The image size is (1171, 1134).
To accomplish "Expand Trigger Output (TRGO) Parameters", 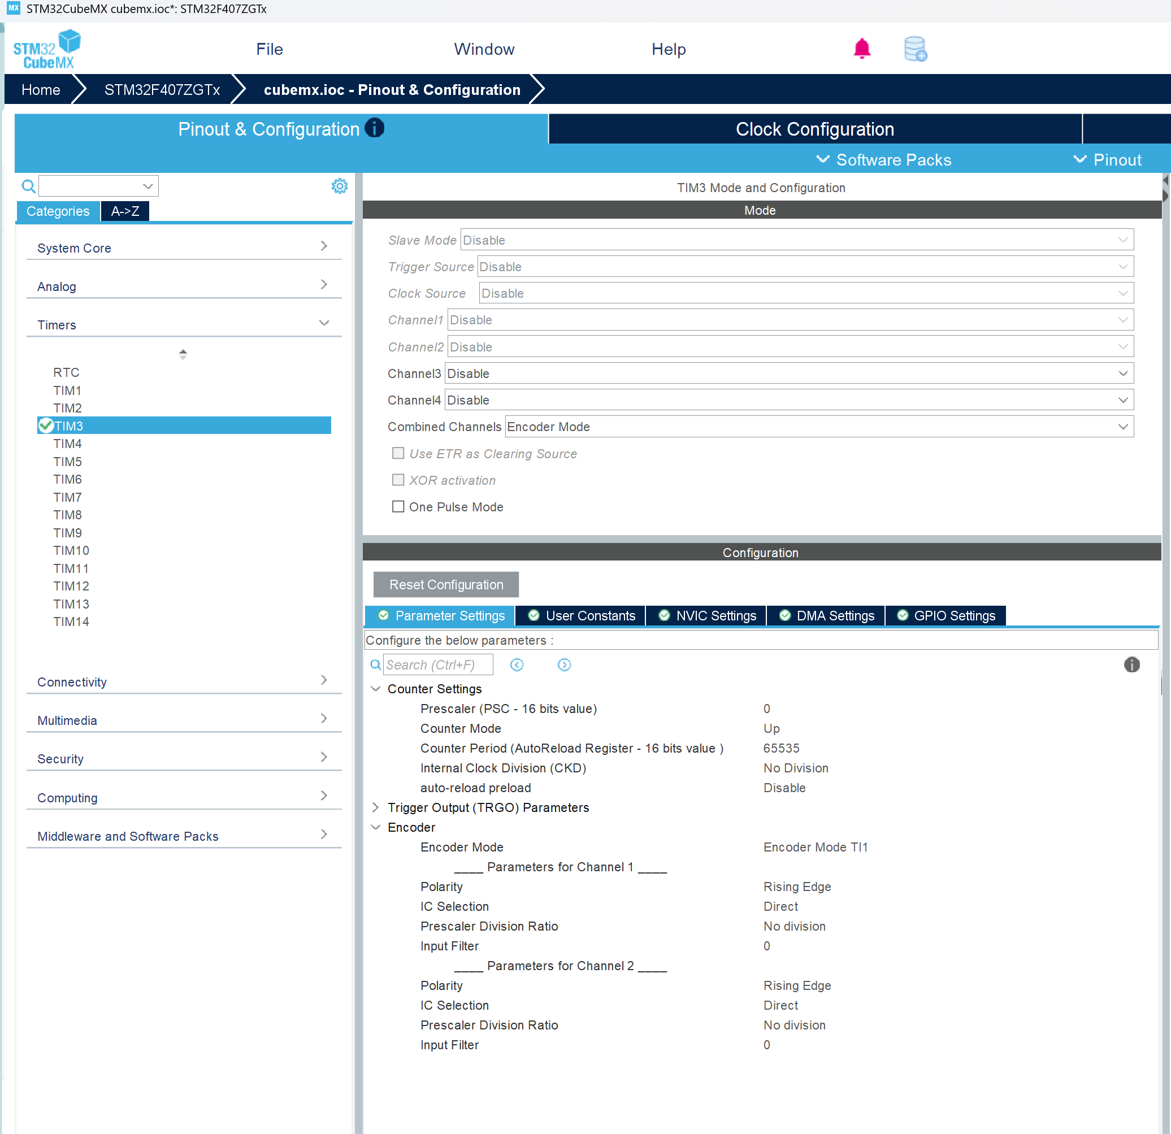I will 375,807.
